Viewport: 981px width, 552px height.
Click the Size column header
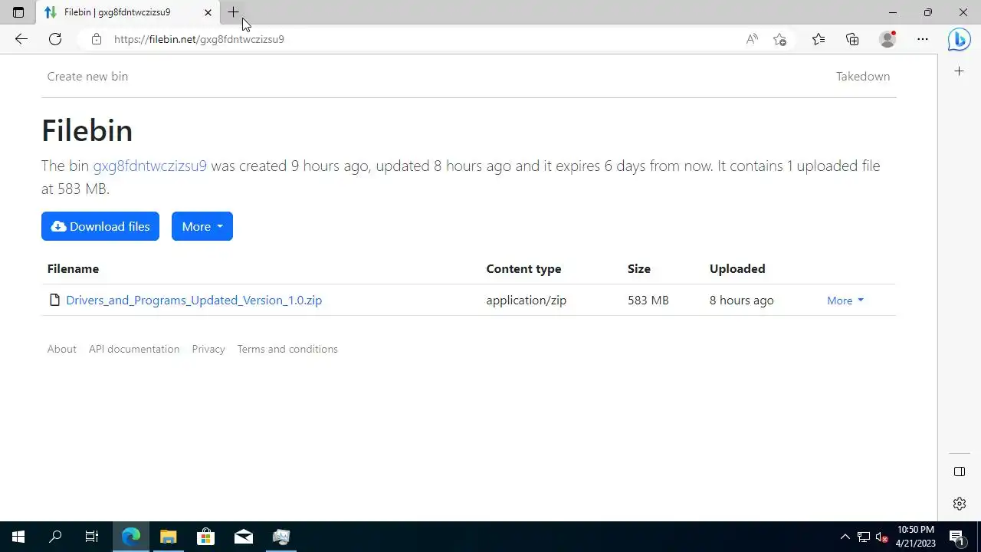pyautogui.click(x=639, y=268)
